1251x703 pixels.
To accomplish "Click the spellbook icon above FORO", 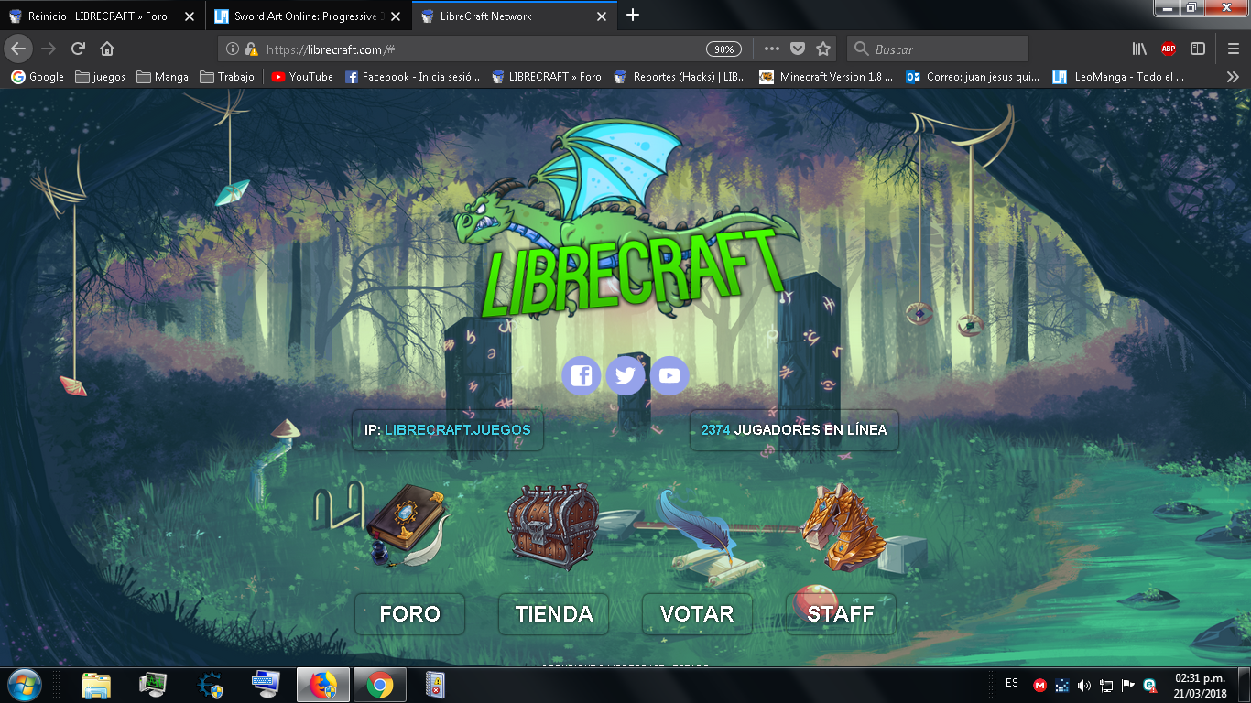I will click(x=408, y=527).
